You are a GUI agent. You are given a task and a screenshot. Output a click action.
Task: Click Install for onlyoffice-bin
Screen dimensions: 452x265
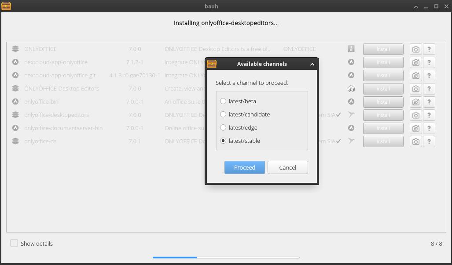point(383,102)
